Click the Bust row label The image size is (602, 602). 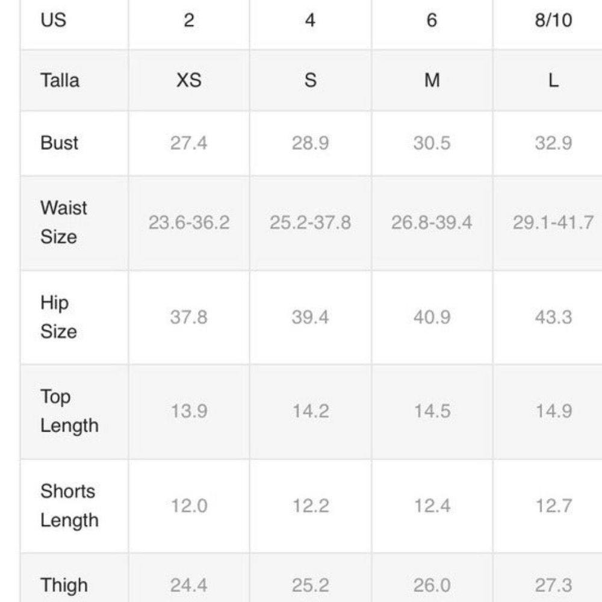59,143
